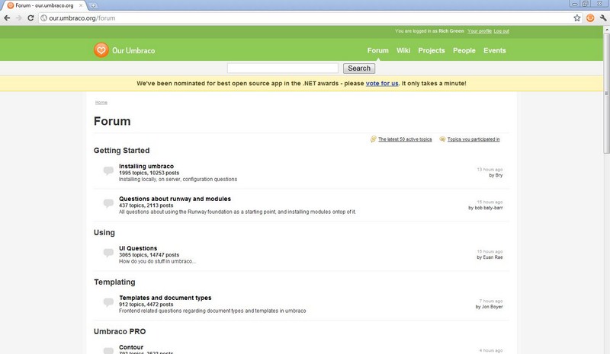The width and height of the screenshot is (610, 354).
Task: Click the Log out link
Action: coord(501,31)
